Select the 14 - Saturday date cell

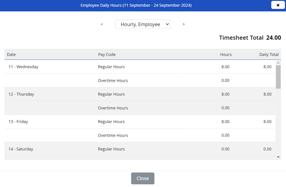(21, 149)
